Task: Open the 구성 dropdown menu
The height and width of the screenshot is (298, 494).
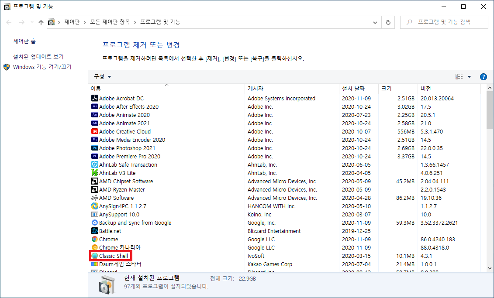Action: (102, 76)
